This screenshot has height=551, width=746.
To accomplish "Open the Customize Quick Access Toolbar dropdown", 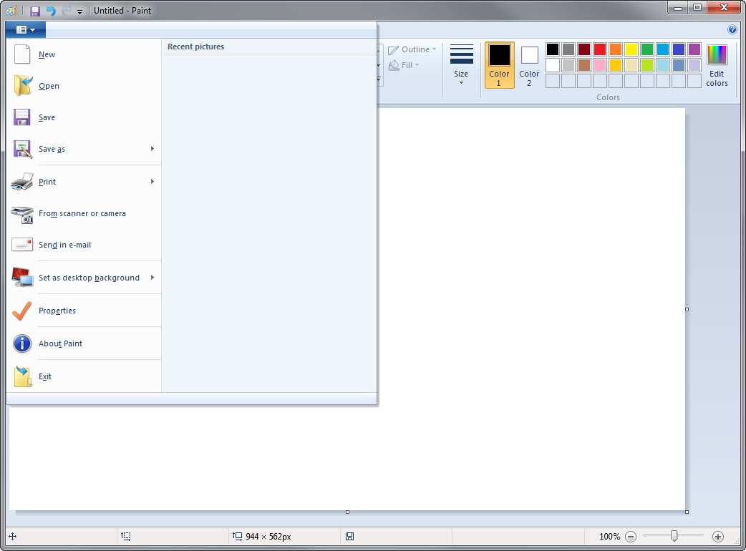I will coord(79,11).
